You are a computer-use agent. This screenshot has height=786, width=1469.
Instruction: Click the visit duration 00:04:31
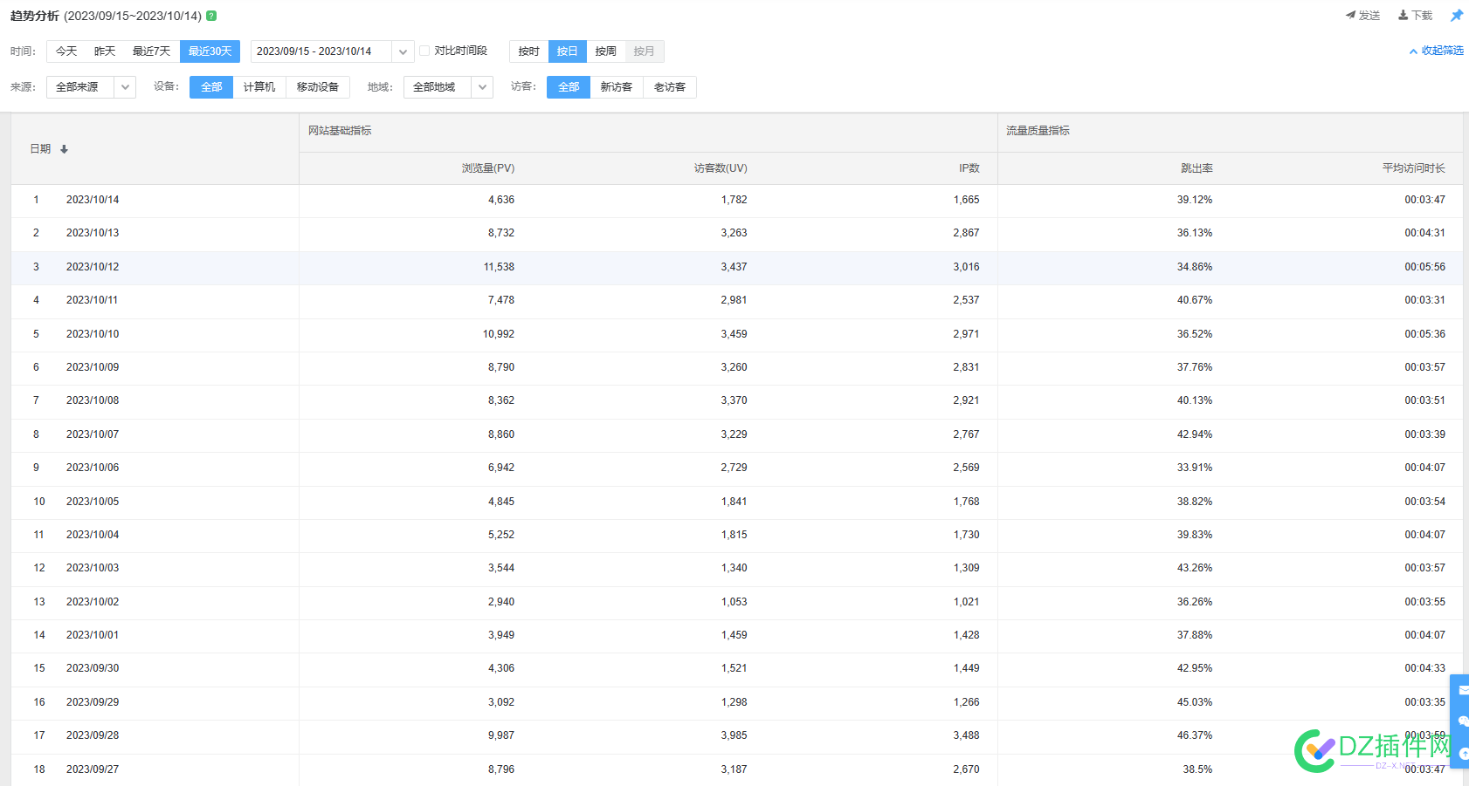(x=1424, y=233)
